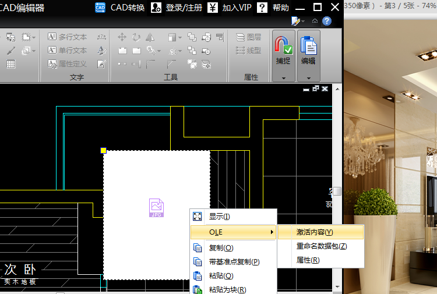Screen dimensions: 437x294
Task: Click 加入VIP in the title bar
Action: coord(230,8)
